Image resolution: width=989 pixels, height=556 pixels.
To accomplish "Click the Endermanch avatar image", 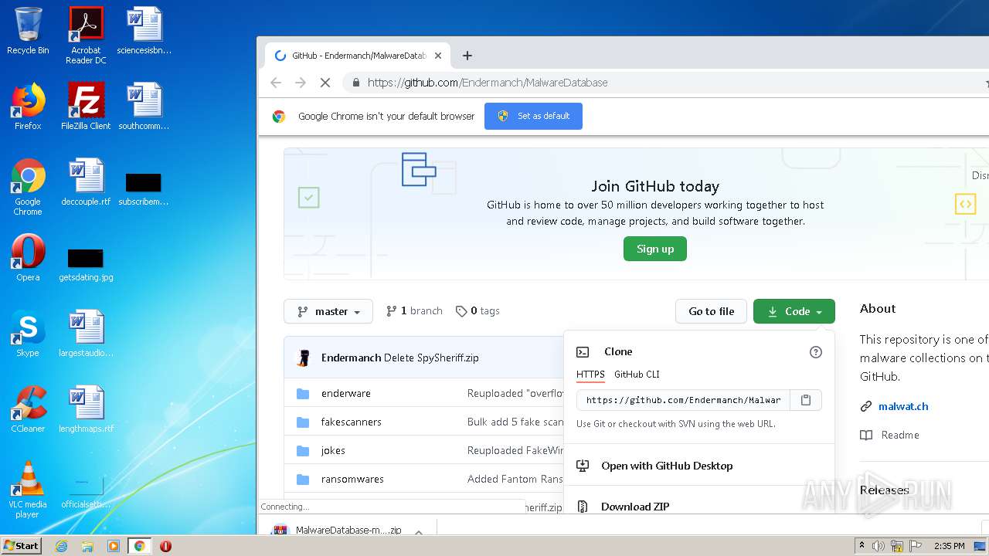I will pyautogui.click(x=304, y=358).
